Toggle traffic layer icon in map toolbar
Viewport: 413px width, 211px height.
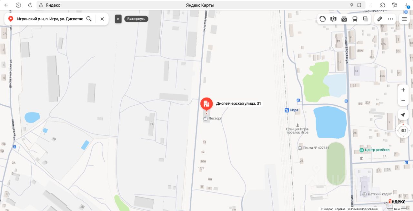point(323,19)
